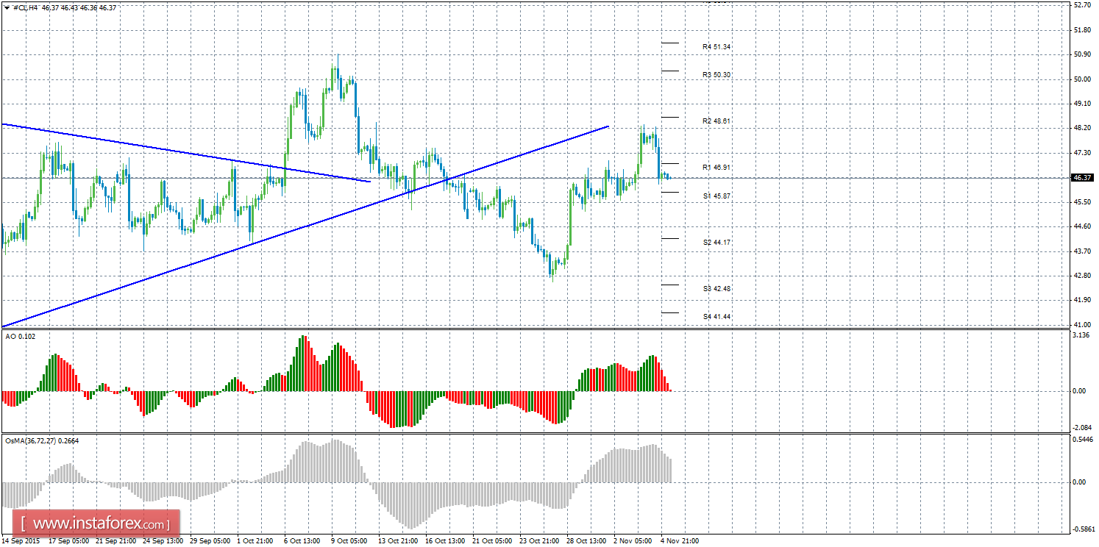Click the 6 Oct 13:00 date label
The width and height of the screenshot is (1099, 547).
(x=302, y=541)
